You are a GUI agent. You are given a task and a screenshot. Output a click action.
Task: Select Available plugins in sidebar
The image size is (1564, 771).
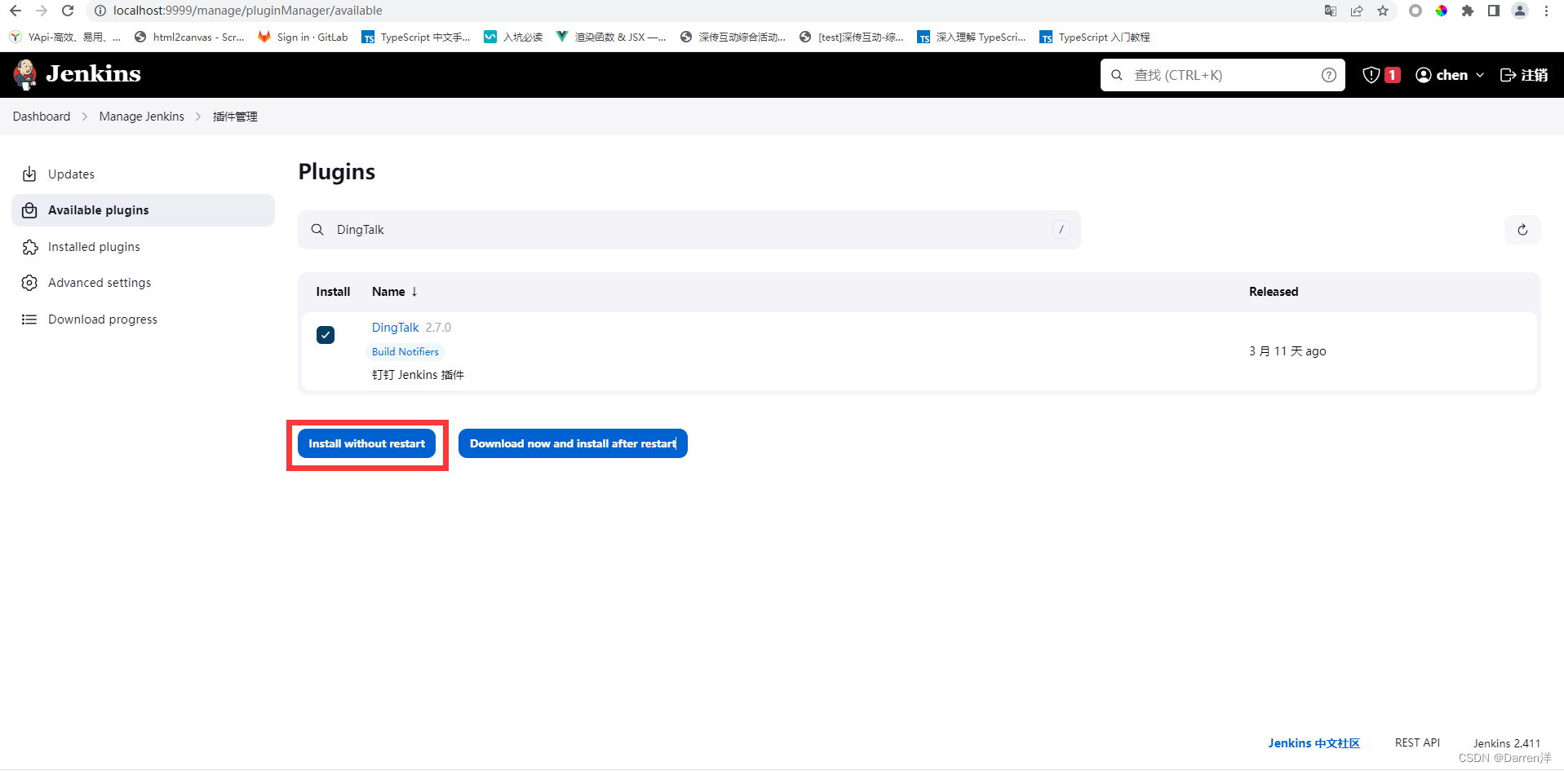click(x=144, y=210)
